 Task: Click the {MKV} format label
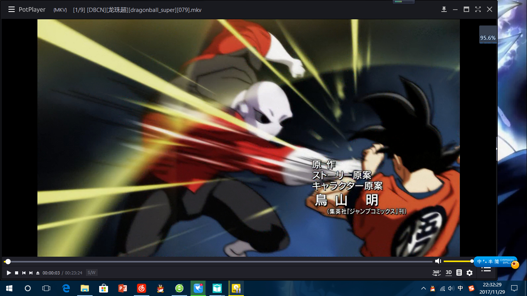(x=60, y=10)
